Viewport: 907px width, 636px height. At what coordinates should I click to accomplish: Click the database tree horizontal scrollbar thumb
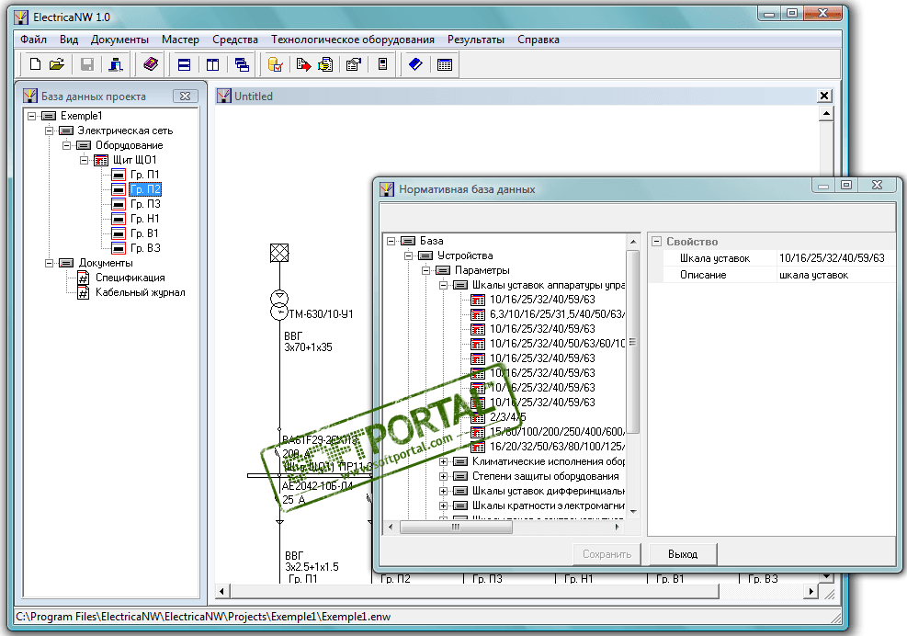[456, 528]
